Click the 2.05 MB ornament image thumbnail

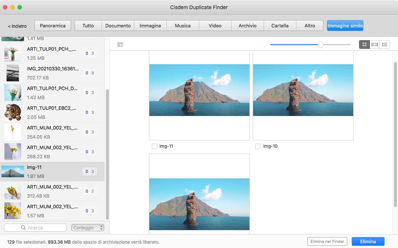click(x=13, y=112)
